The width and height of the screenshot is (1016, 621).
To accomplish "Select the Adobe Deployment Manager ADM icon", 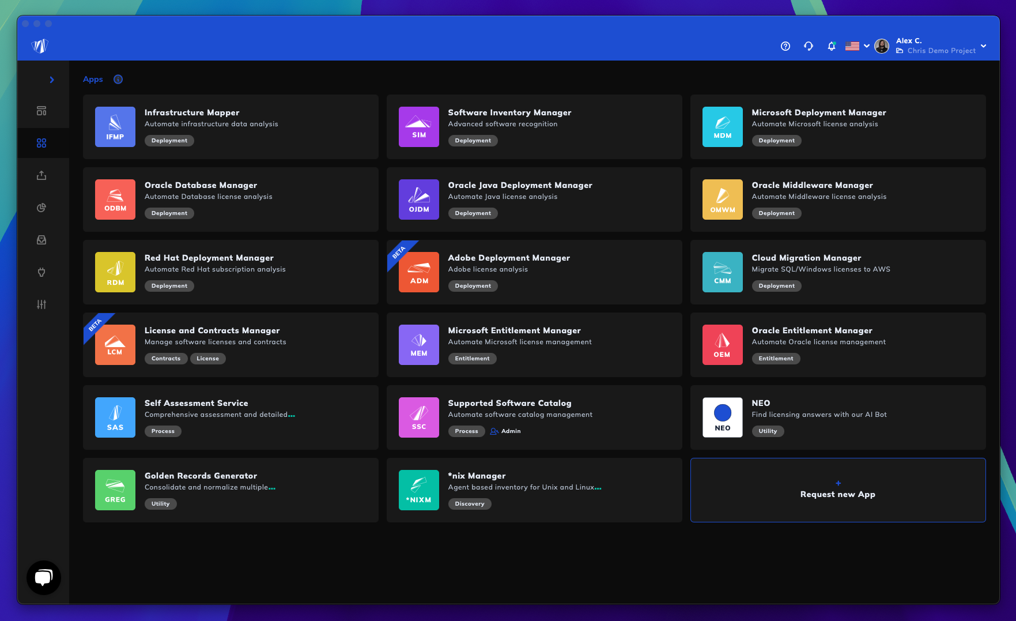I will tap(419, 272).
